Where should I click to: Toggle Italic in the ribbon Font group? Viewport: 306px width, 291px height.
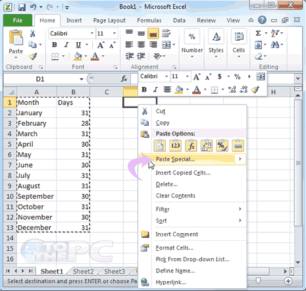click(x=66, y=45)
